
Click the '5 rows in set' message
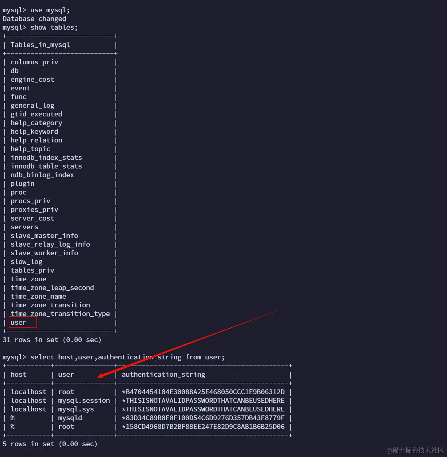click(x=50, y=444)
